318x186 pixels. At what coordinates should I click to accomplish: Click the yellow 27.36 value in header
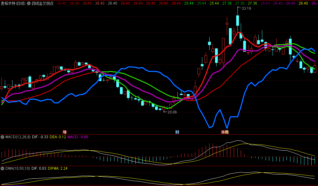point(252,3)
